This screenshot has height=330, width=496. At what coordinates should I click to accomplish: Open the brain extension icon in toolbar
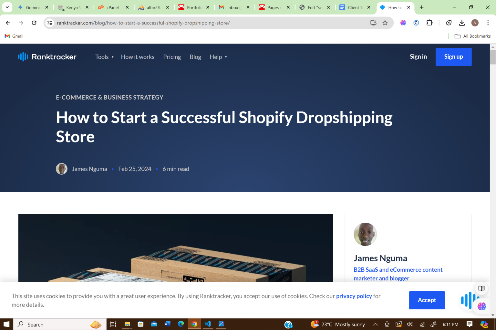pos(403,23)
